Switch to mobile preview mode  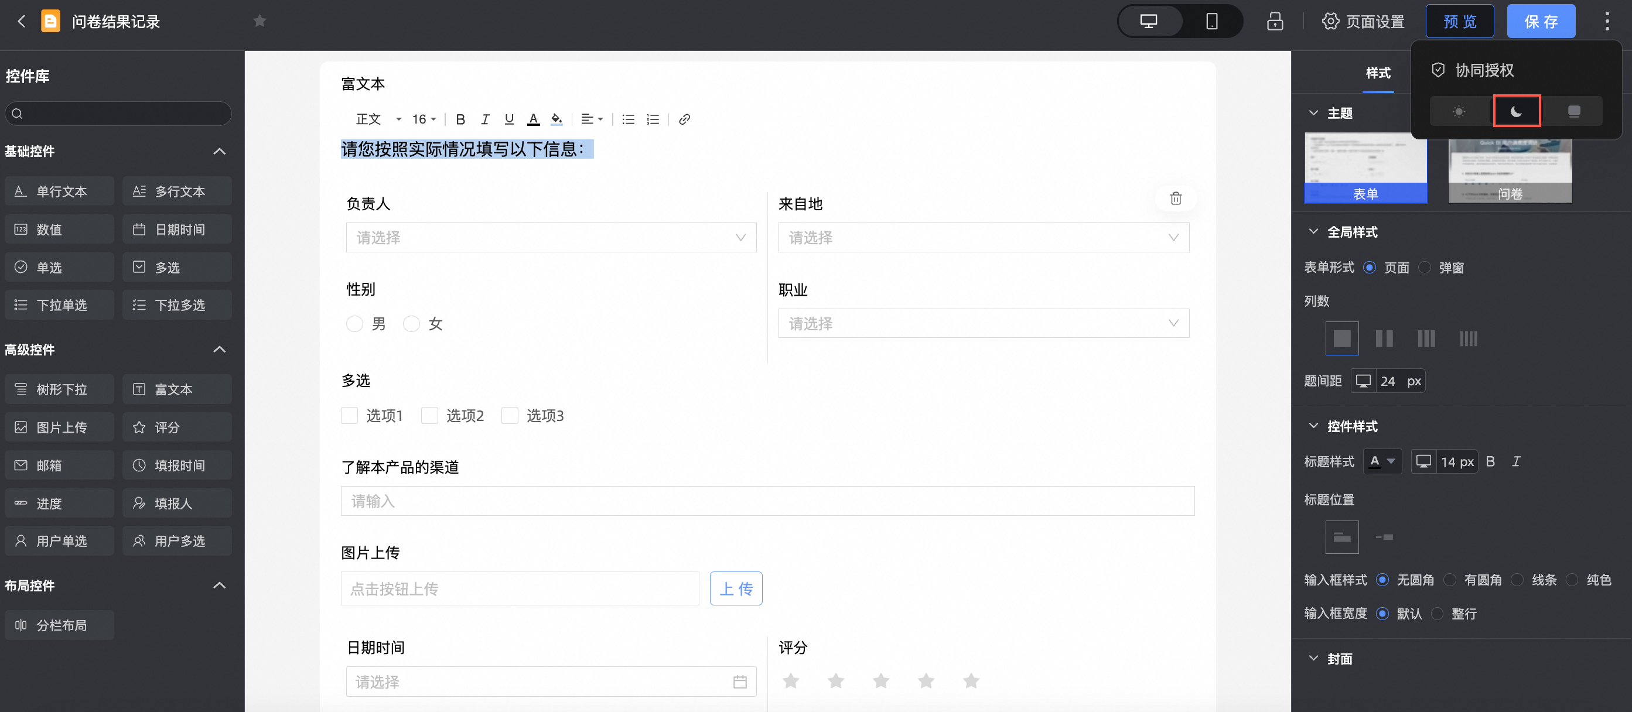click(1211, 22)
